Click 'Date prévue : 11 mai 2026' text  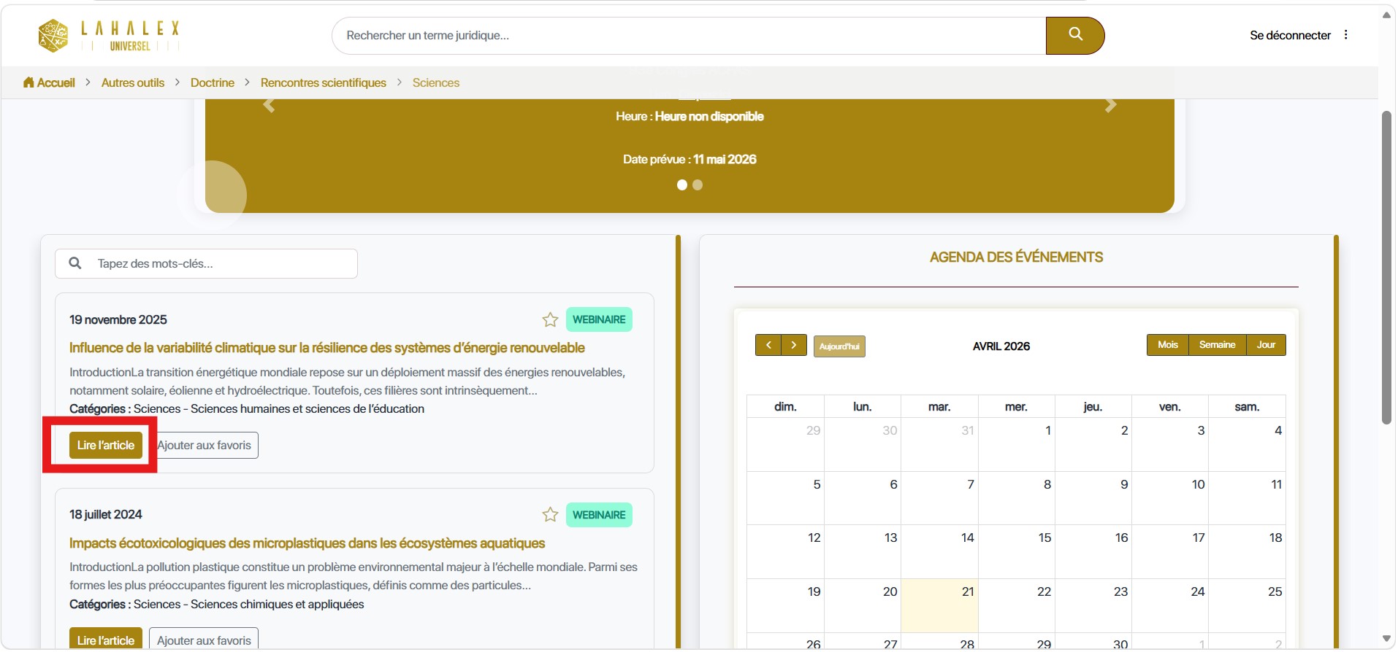tap(690, 159)
